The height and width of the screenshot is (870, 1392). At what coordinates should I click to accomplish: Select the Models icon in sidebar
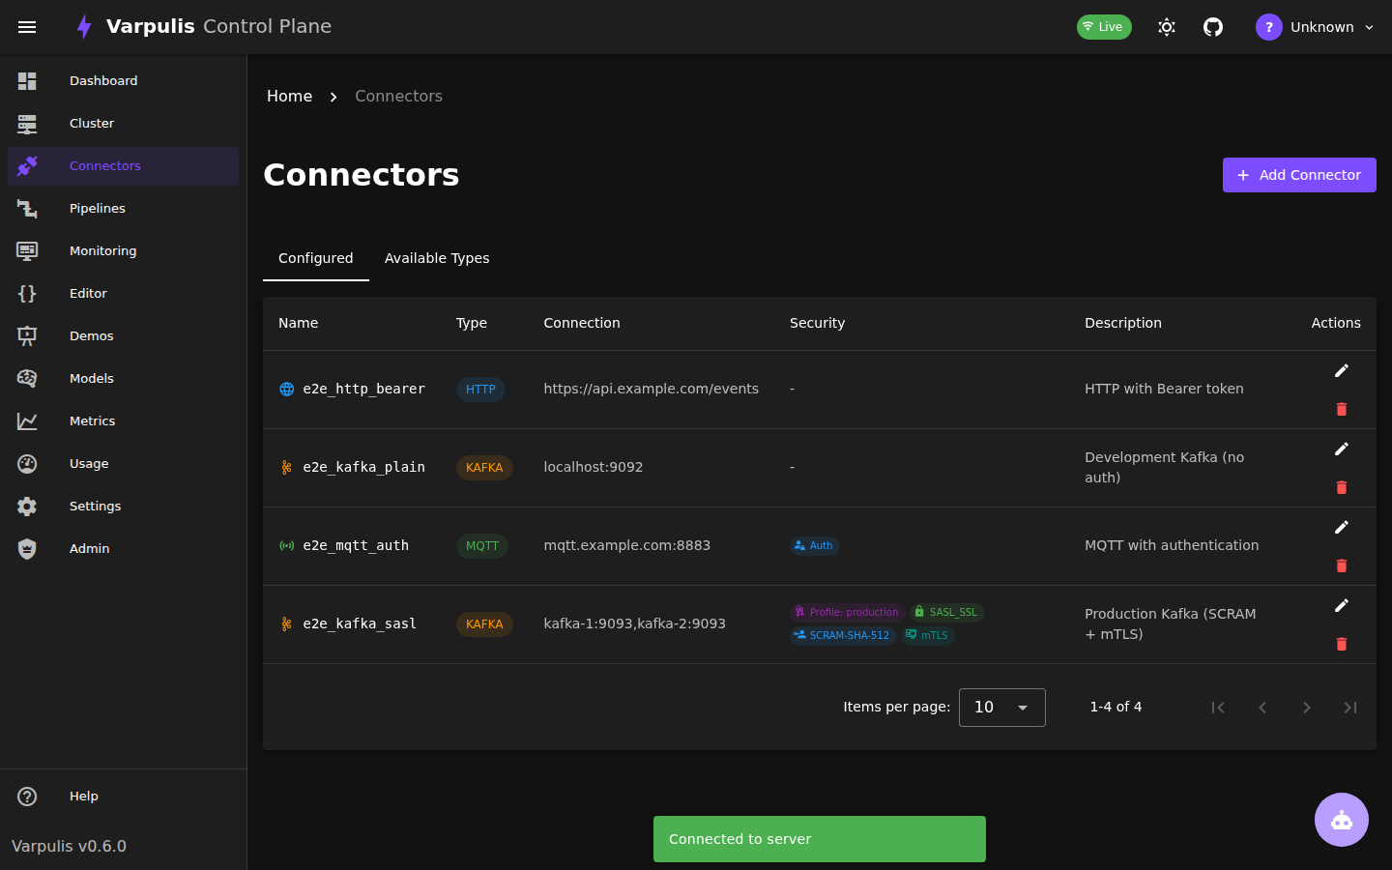pos(27,378)
